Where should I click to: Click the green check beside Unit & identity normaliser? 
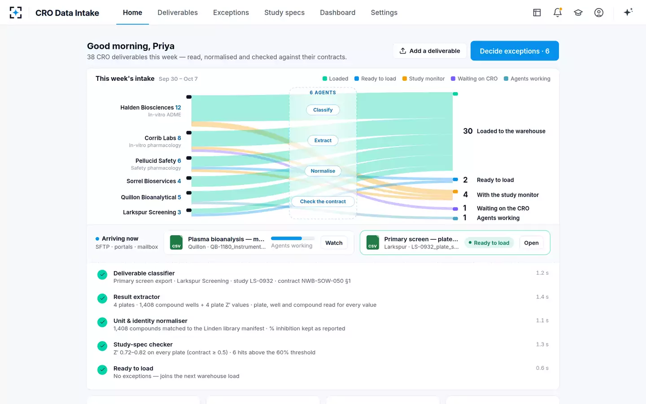click(102, 322)
